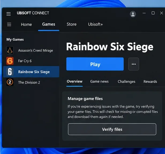Click The Division 2 game icon
The height and width of the screenshot is (154, 165).
[x=10, y=82]
